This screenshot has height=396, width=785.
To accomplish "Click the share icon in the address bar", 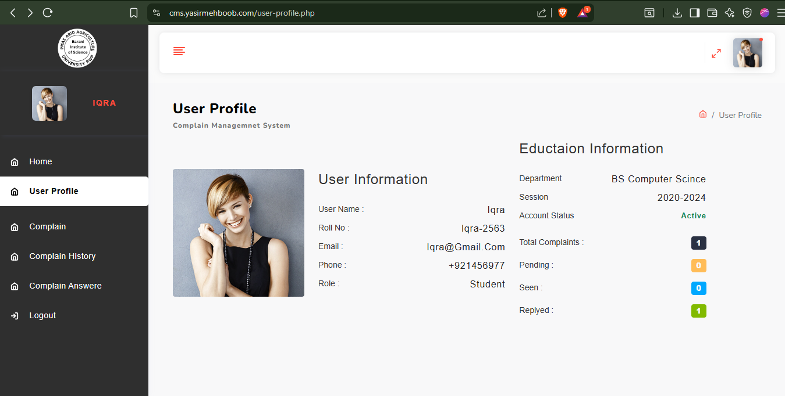I will point(541,13).
